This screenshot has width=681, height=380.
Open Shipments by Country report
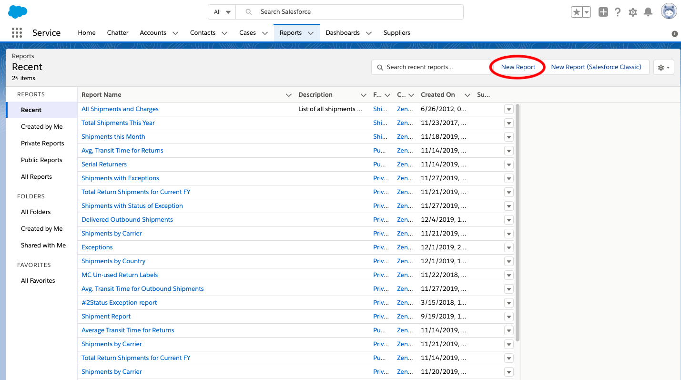[x=113, y=261]
